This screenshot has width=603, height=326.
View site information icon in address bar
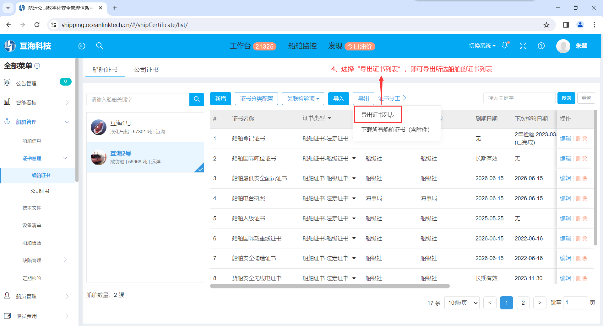point(54,25)
